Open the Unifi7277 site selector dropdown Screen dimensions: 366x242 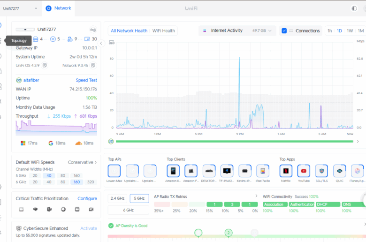click(x=21, y=8)
